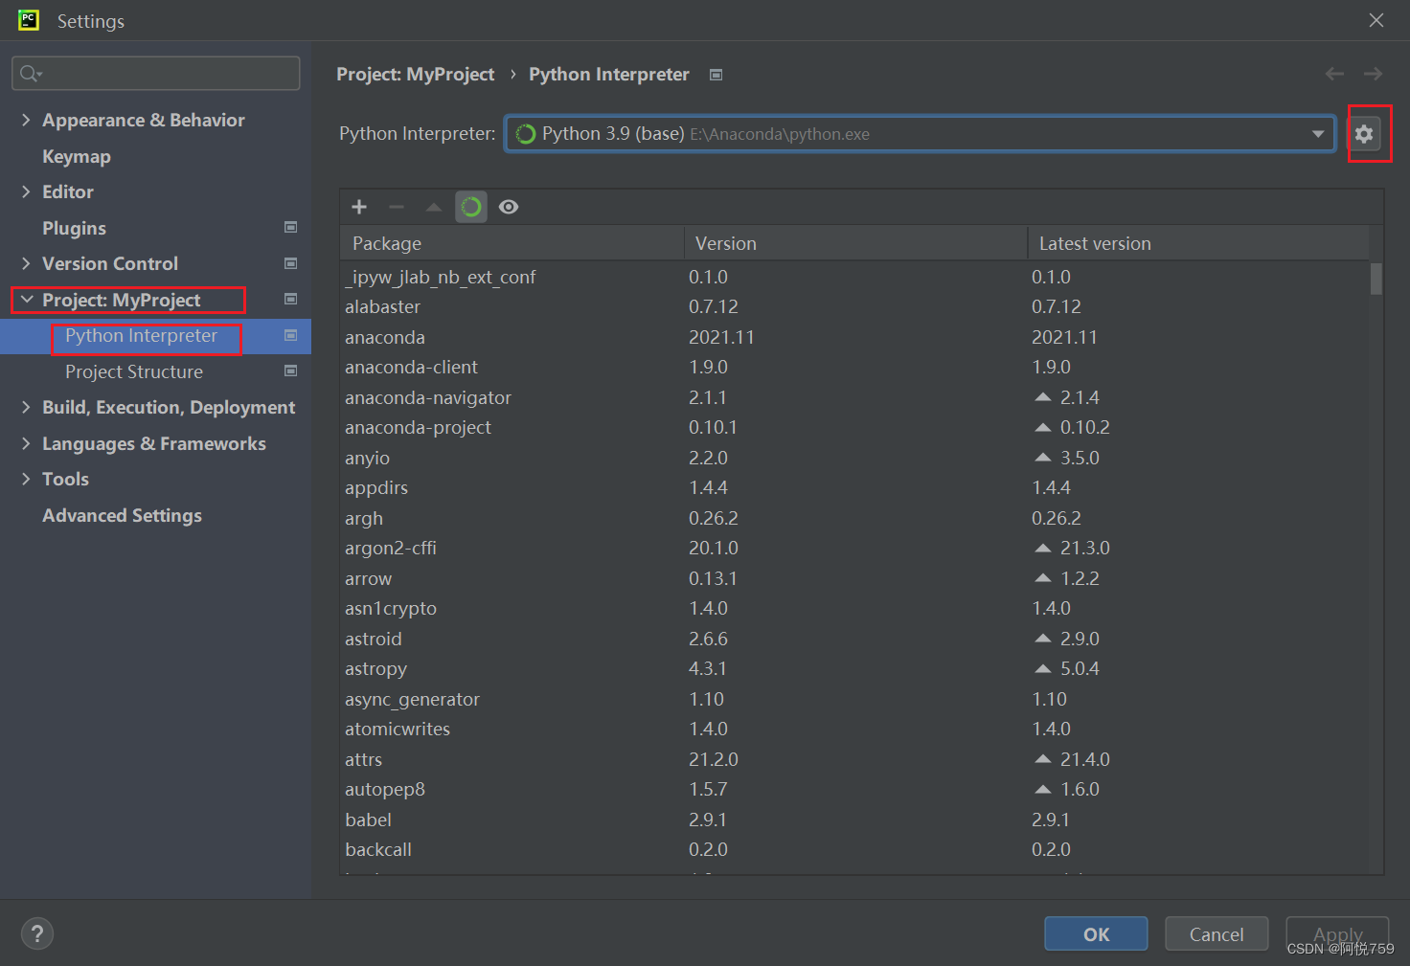Open the interpreter gear settings menu
The width and height of the screenshot is (1410, 966).
(1364, 134)
